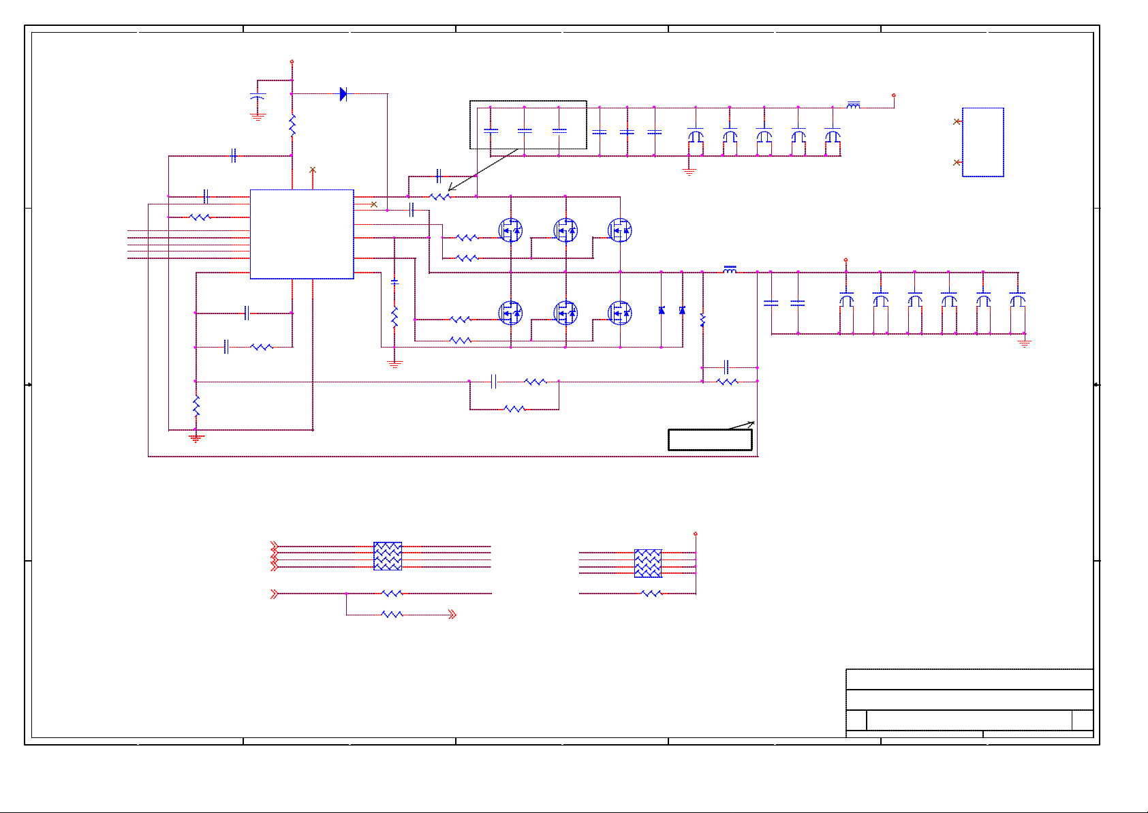The height and width of the screenshot is (813, 1148).
Task: Click the ground symbol beneath the polarized capacitor
Action: pos(258,117)
